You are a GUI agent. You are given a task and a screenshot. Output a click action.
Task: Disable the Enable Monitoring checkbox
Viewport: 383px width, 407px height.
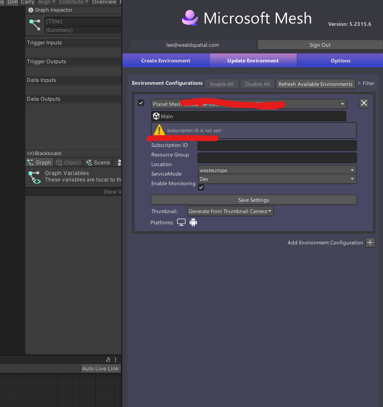point(201,187)
